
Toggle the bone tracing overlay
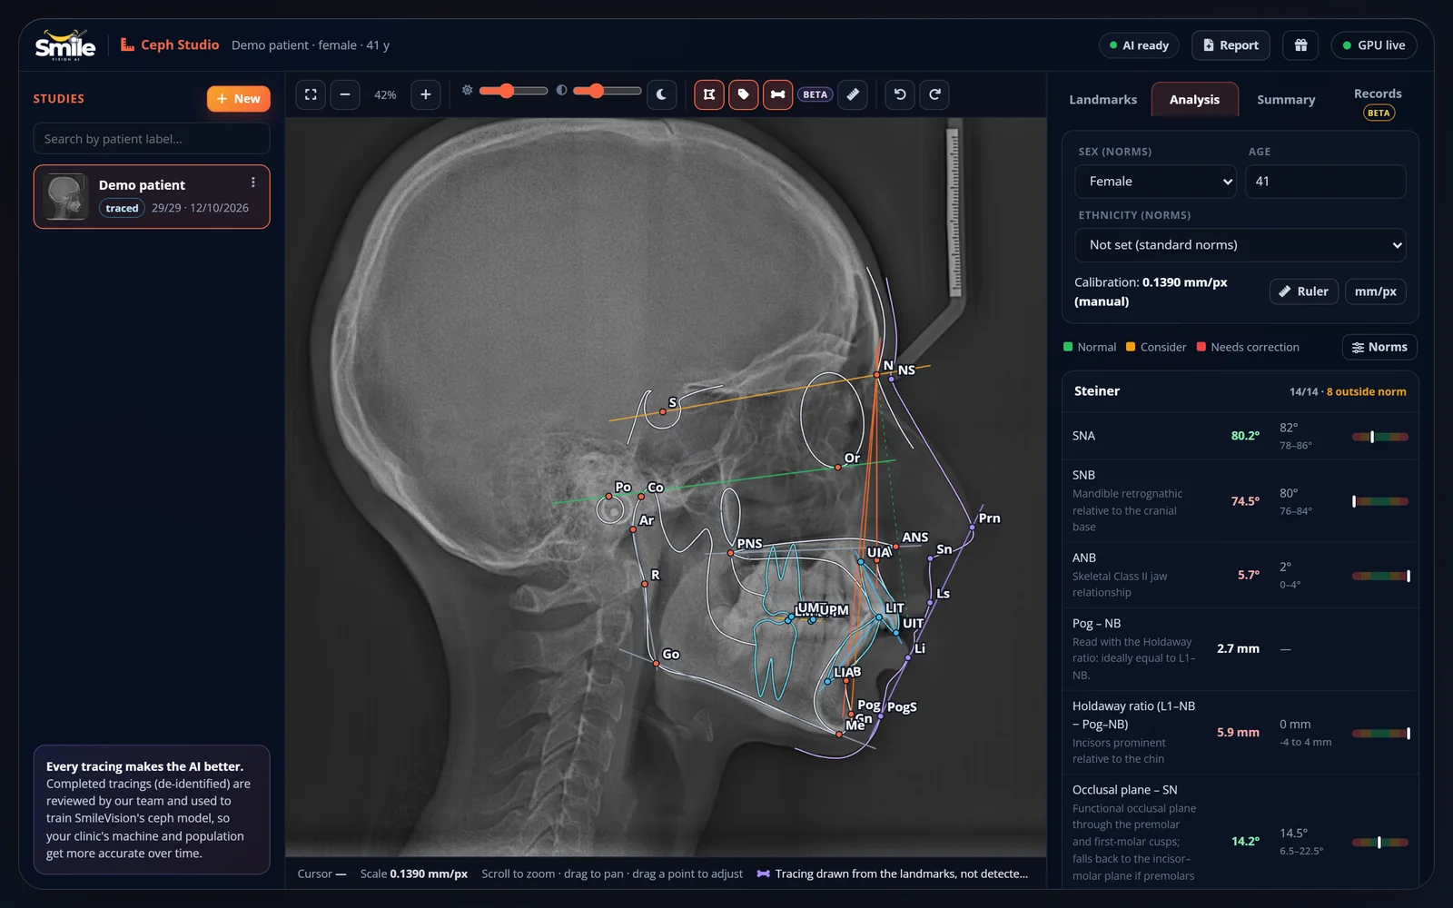778,94
